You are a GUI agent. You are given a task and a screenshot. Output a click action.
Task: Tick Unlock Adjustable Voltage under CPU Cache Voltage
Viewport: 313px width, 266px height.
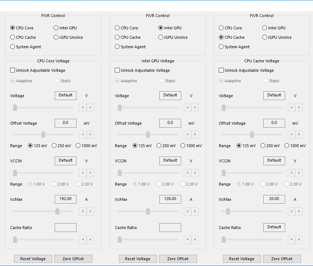pos(221,70)
